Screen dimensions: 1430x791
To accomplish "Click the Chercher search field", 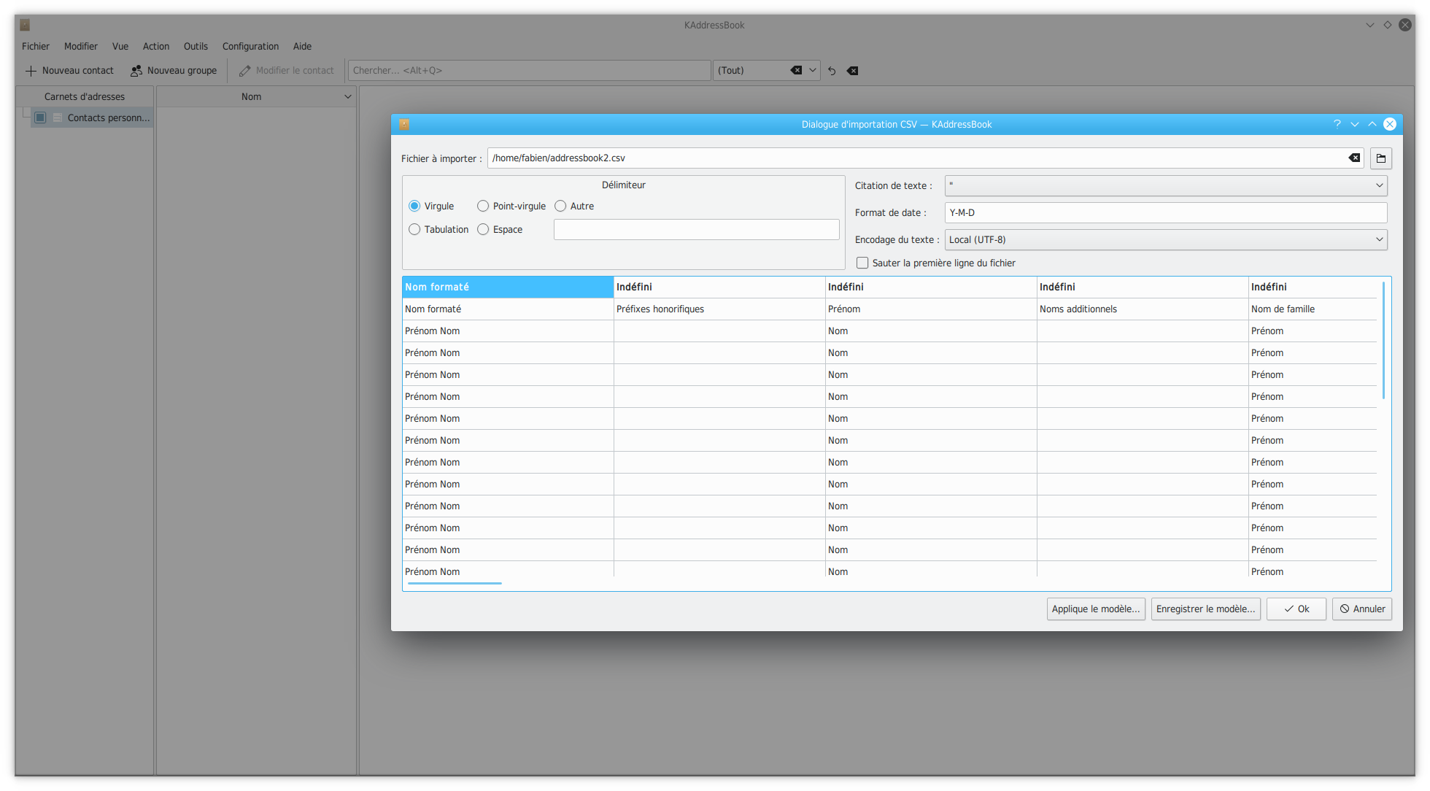I will tap(530, 70).
